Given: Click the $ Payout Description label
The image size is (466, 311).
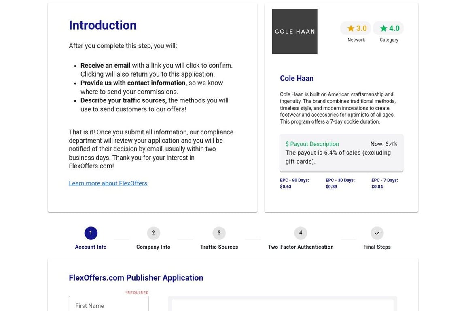Looking at the screenshot, I should [x=312, y=144].
